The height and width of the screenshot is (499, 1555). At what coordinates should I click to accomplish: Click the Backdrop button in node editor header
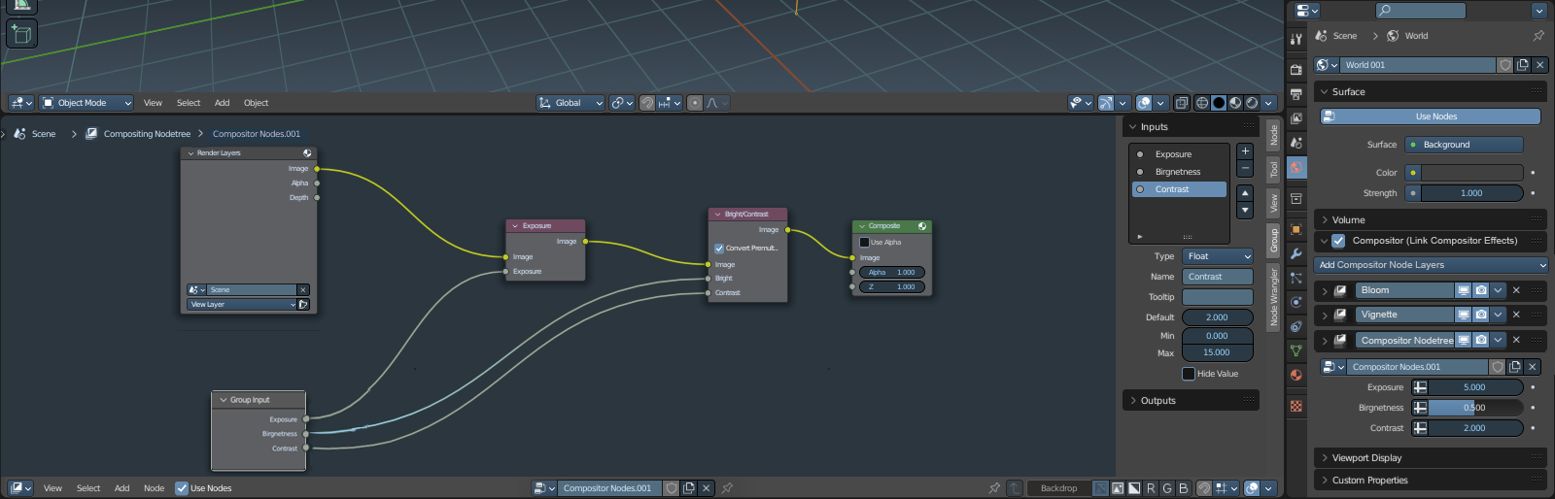point(1058,488)
